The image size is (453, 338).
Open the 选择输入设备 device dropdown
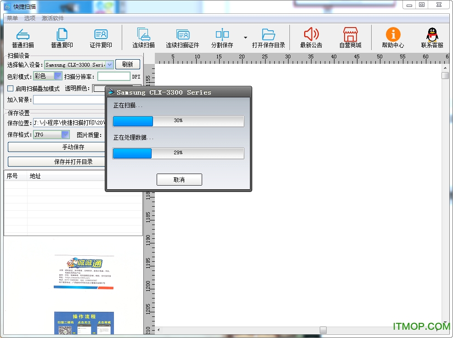tap(109, 65)
